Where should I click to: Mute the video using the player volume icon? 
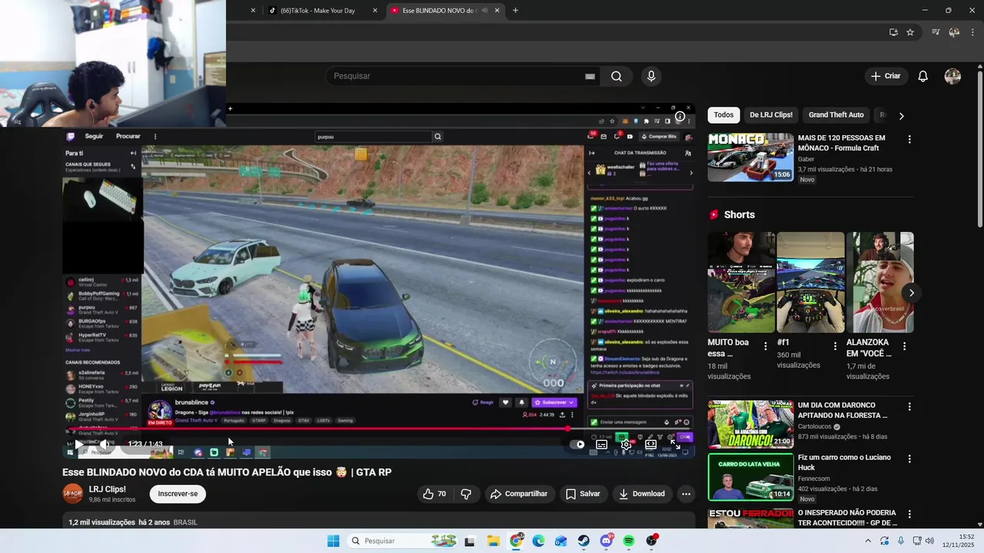click(x=105, y=444)
